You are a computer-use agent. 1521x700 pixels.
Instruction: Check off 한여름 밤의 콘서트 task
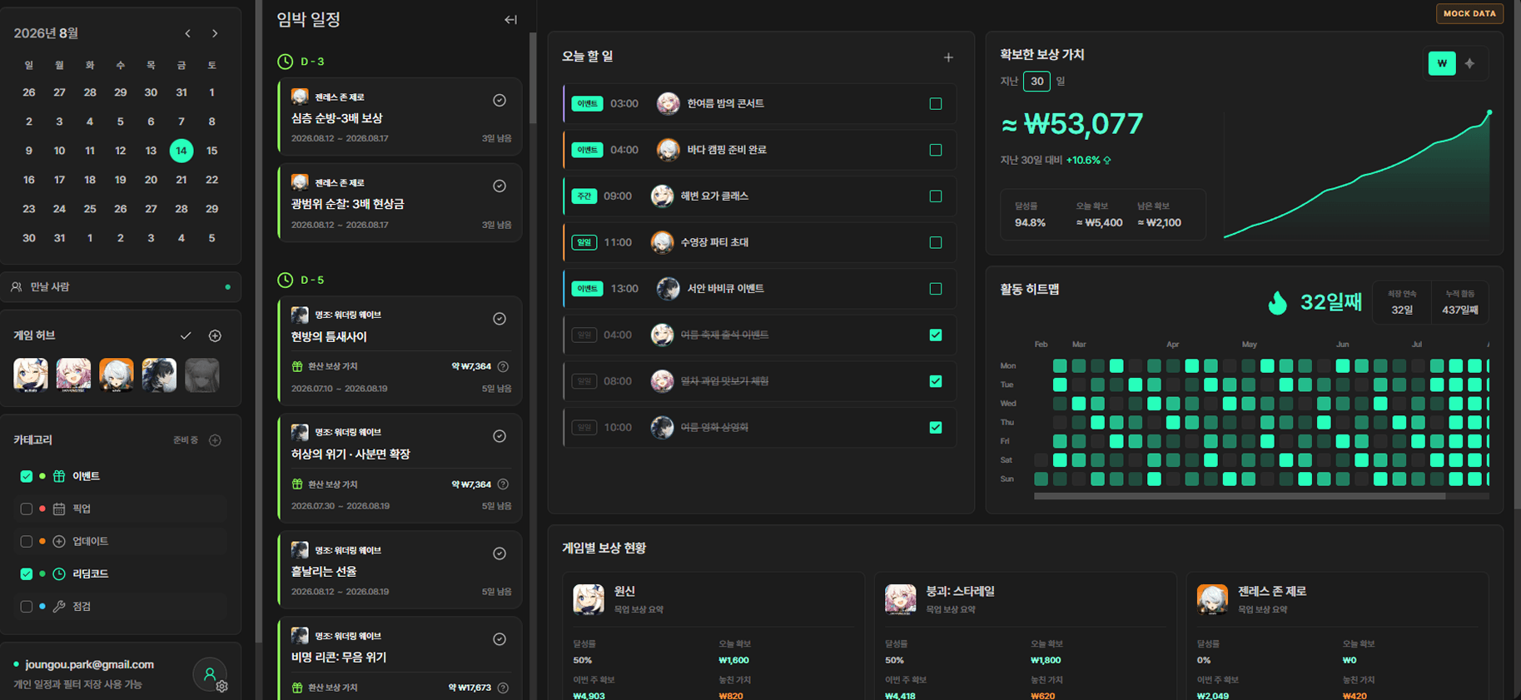936,104
